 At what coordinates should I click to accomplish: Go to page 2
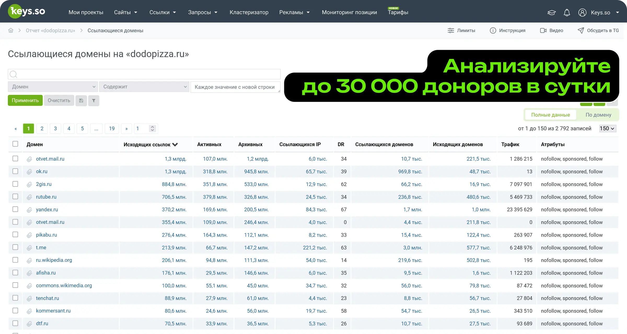(42, 128)
